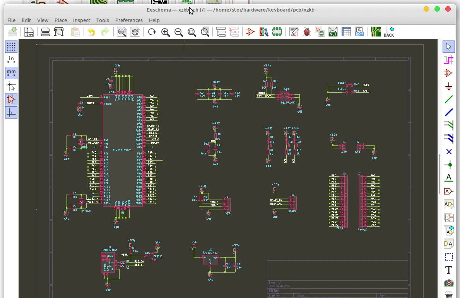Select the Place Power Port tool

[448, 86]
